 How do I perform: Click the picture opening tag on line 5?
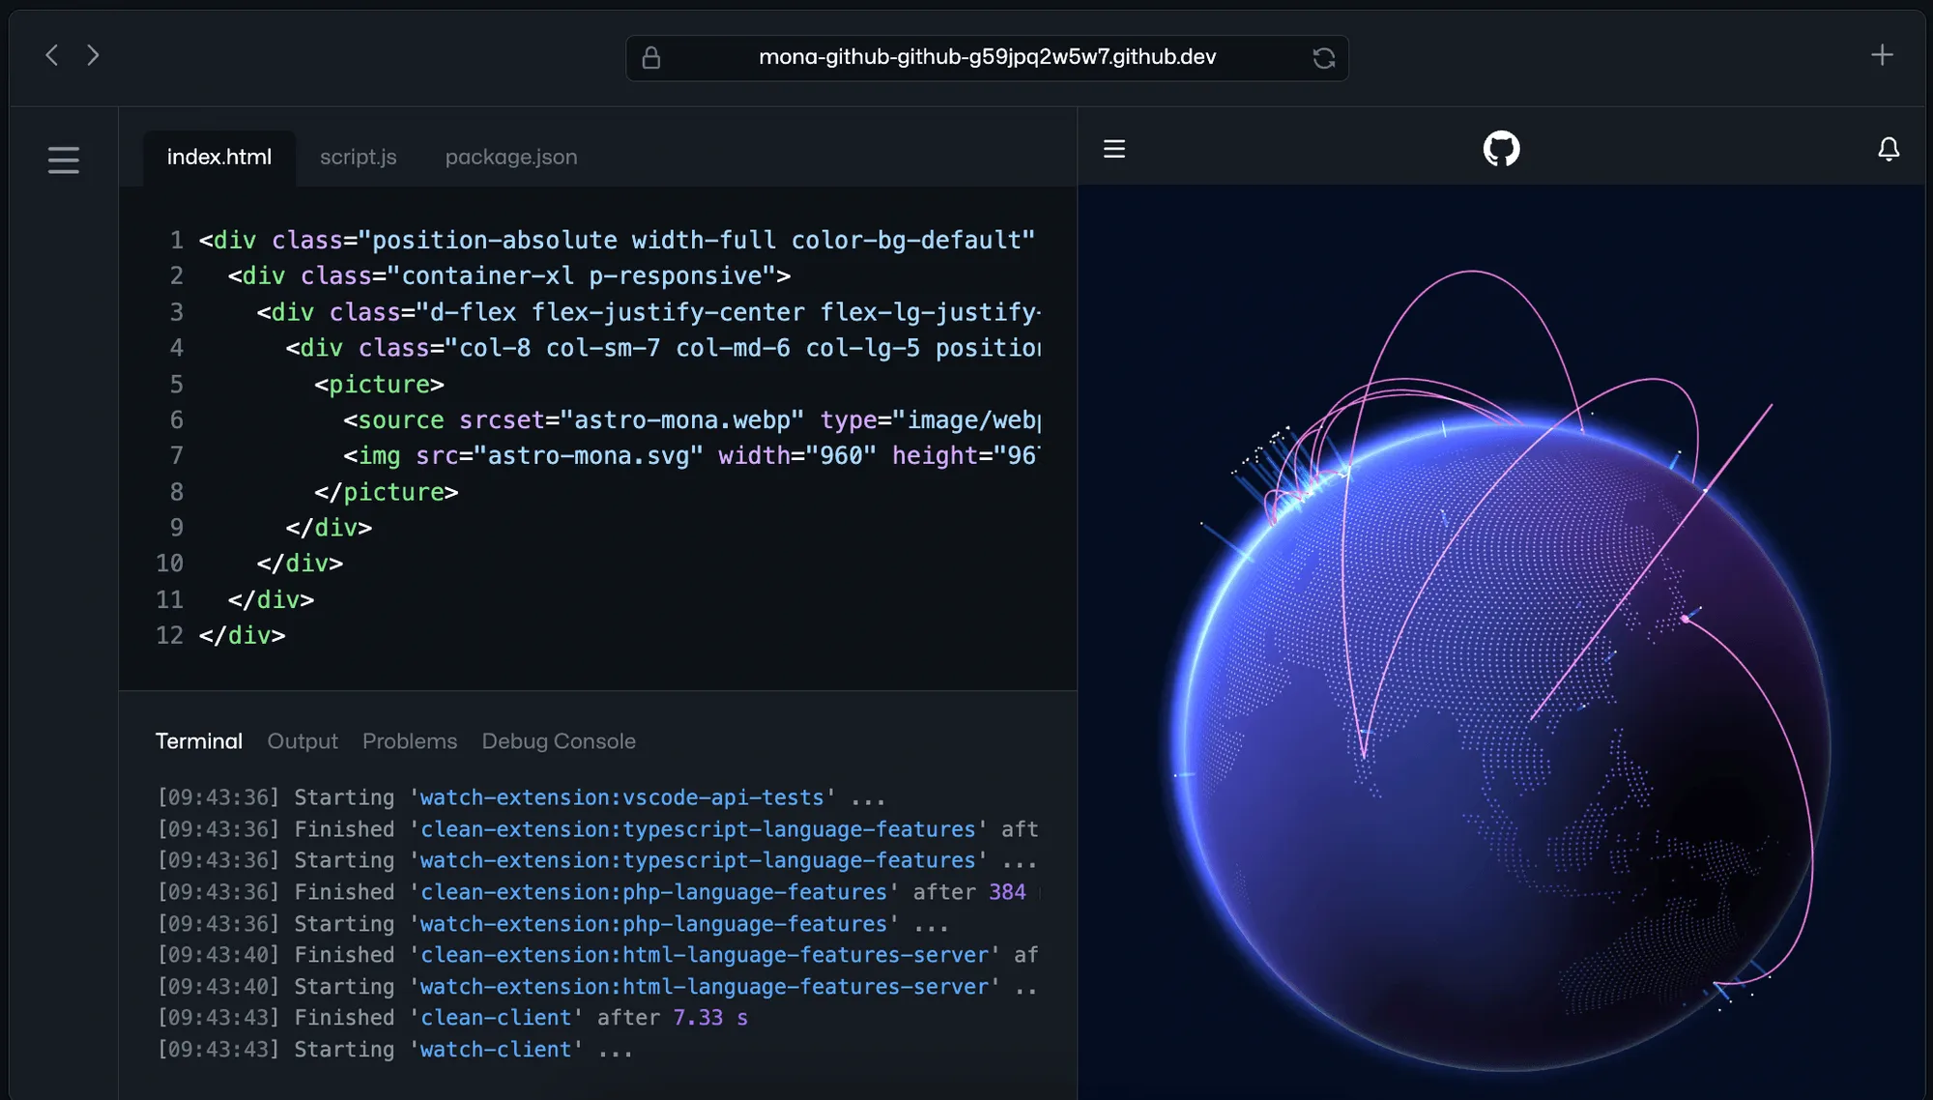[x=379, y=385]
